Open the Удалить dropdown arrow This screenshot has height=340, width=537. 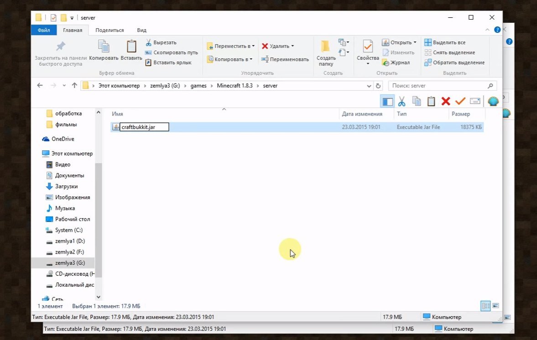tap(292, 46)
